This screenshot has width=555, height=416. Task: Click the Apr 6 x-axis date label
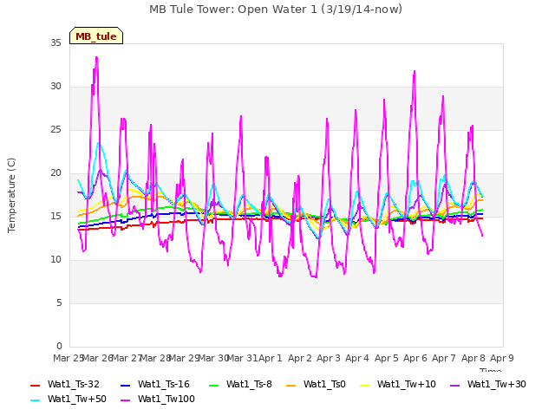coord(415,358)
